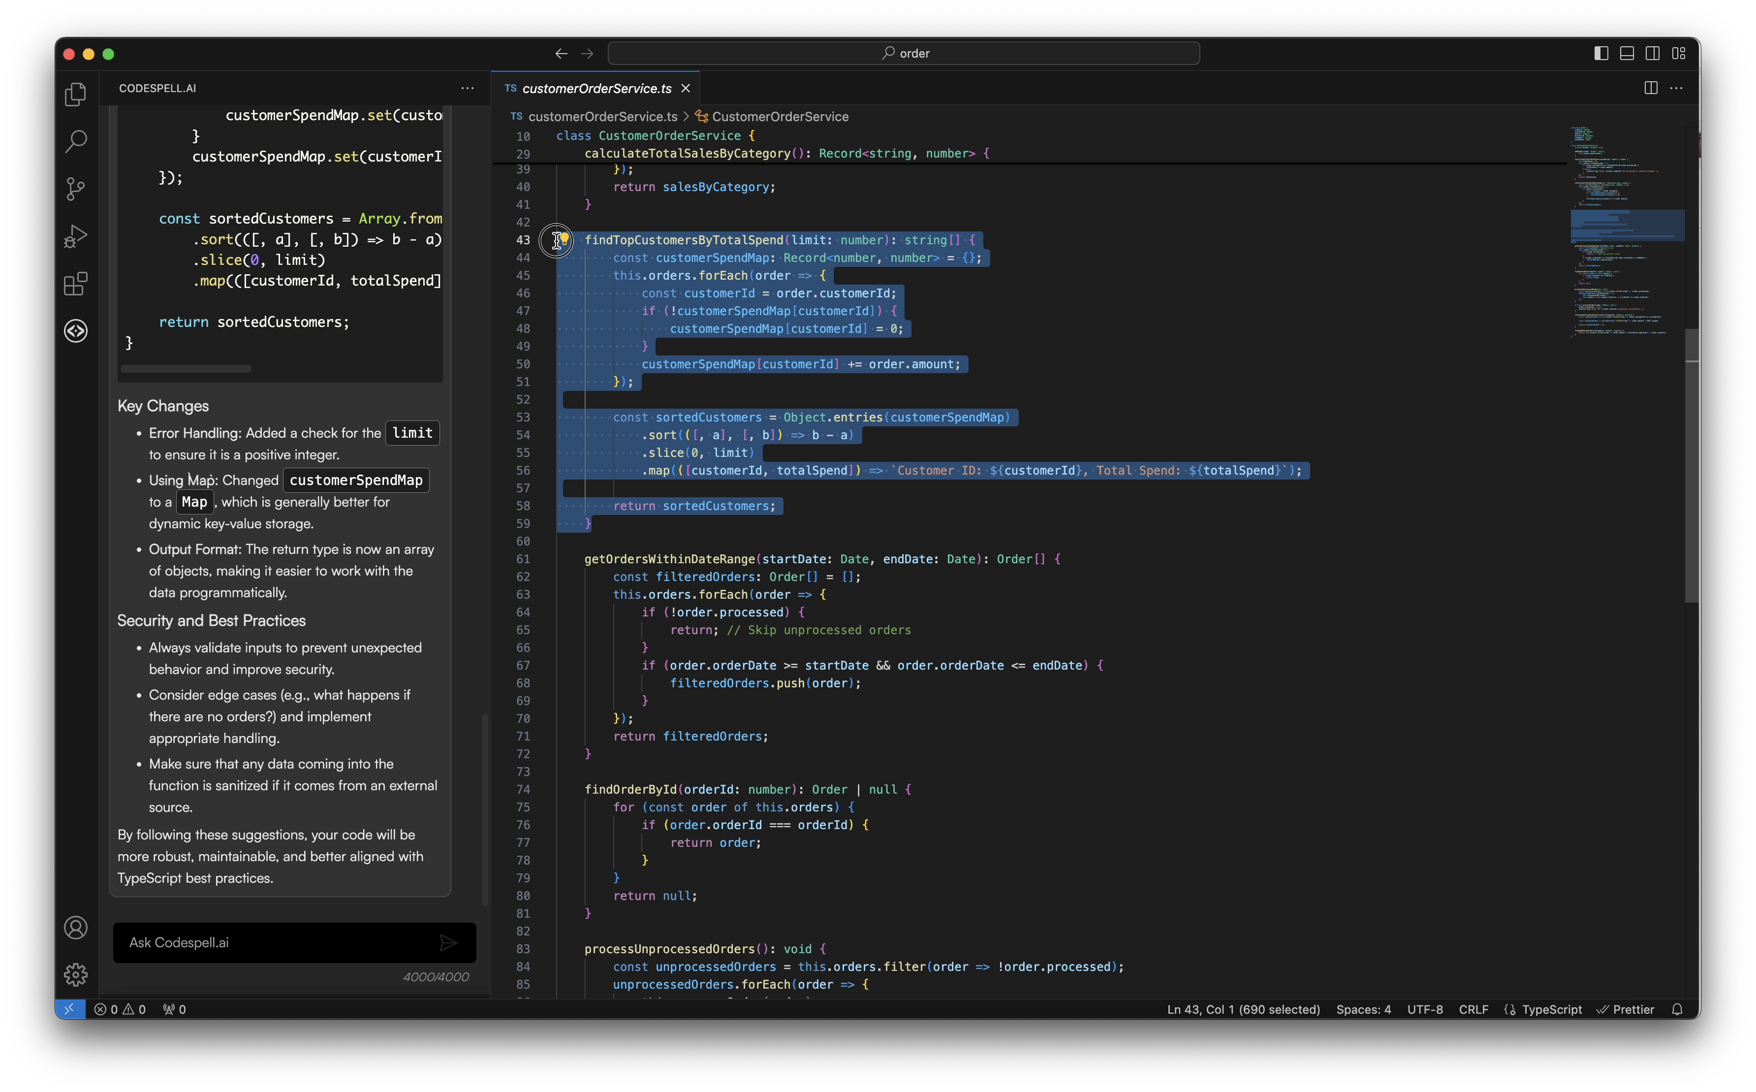Open the editor's more actions ellipsis menu
This screenshot has height=1092, width=1756.
click(1677, 88)
